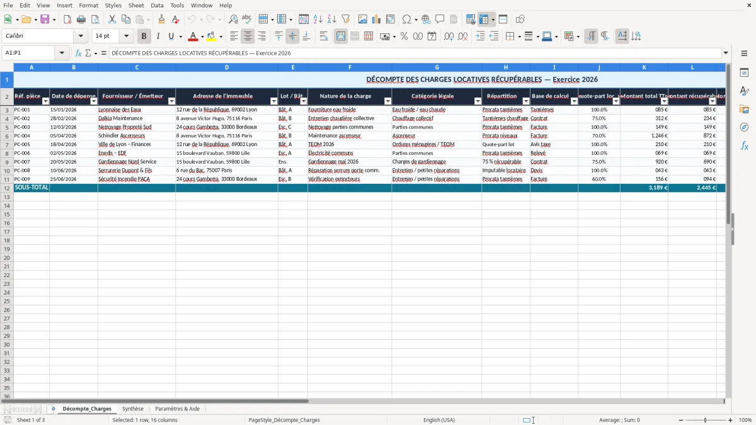Click zoom level 100% in status bar
Image resolution: width=756 pixels, height=425 pixels.
[x=745, y=420]
